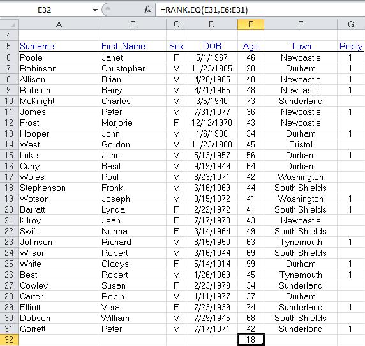The width and height of the screenshot is (365, 346).
Task: Click the Insert Function fx icon
Action: click(x=147, y=10)
